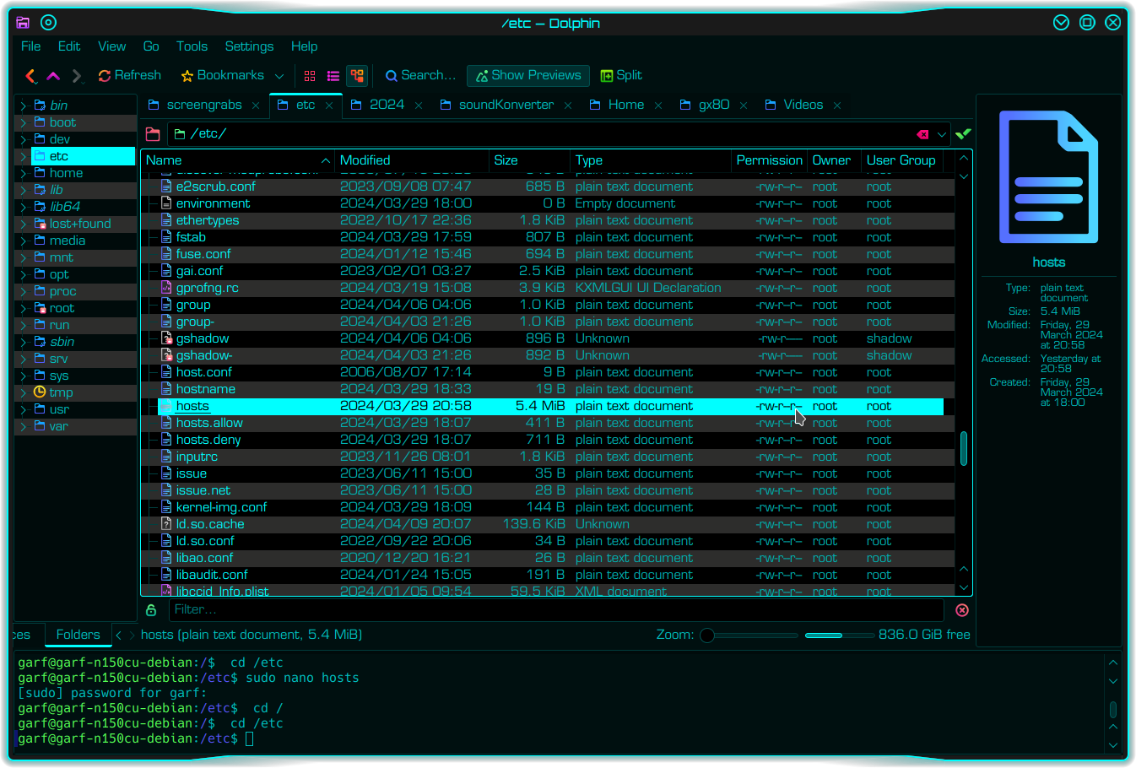Screen dimensions: 1136x768
Task: Click the file list vertical scrollbar handle
Action: [x=964, y=448]
